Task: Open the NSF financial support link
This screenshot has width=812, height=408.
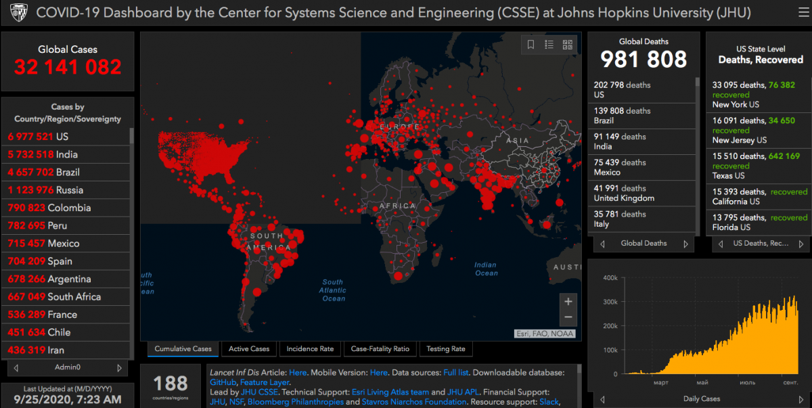Action: [236, 402]
